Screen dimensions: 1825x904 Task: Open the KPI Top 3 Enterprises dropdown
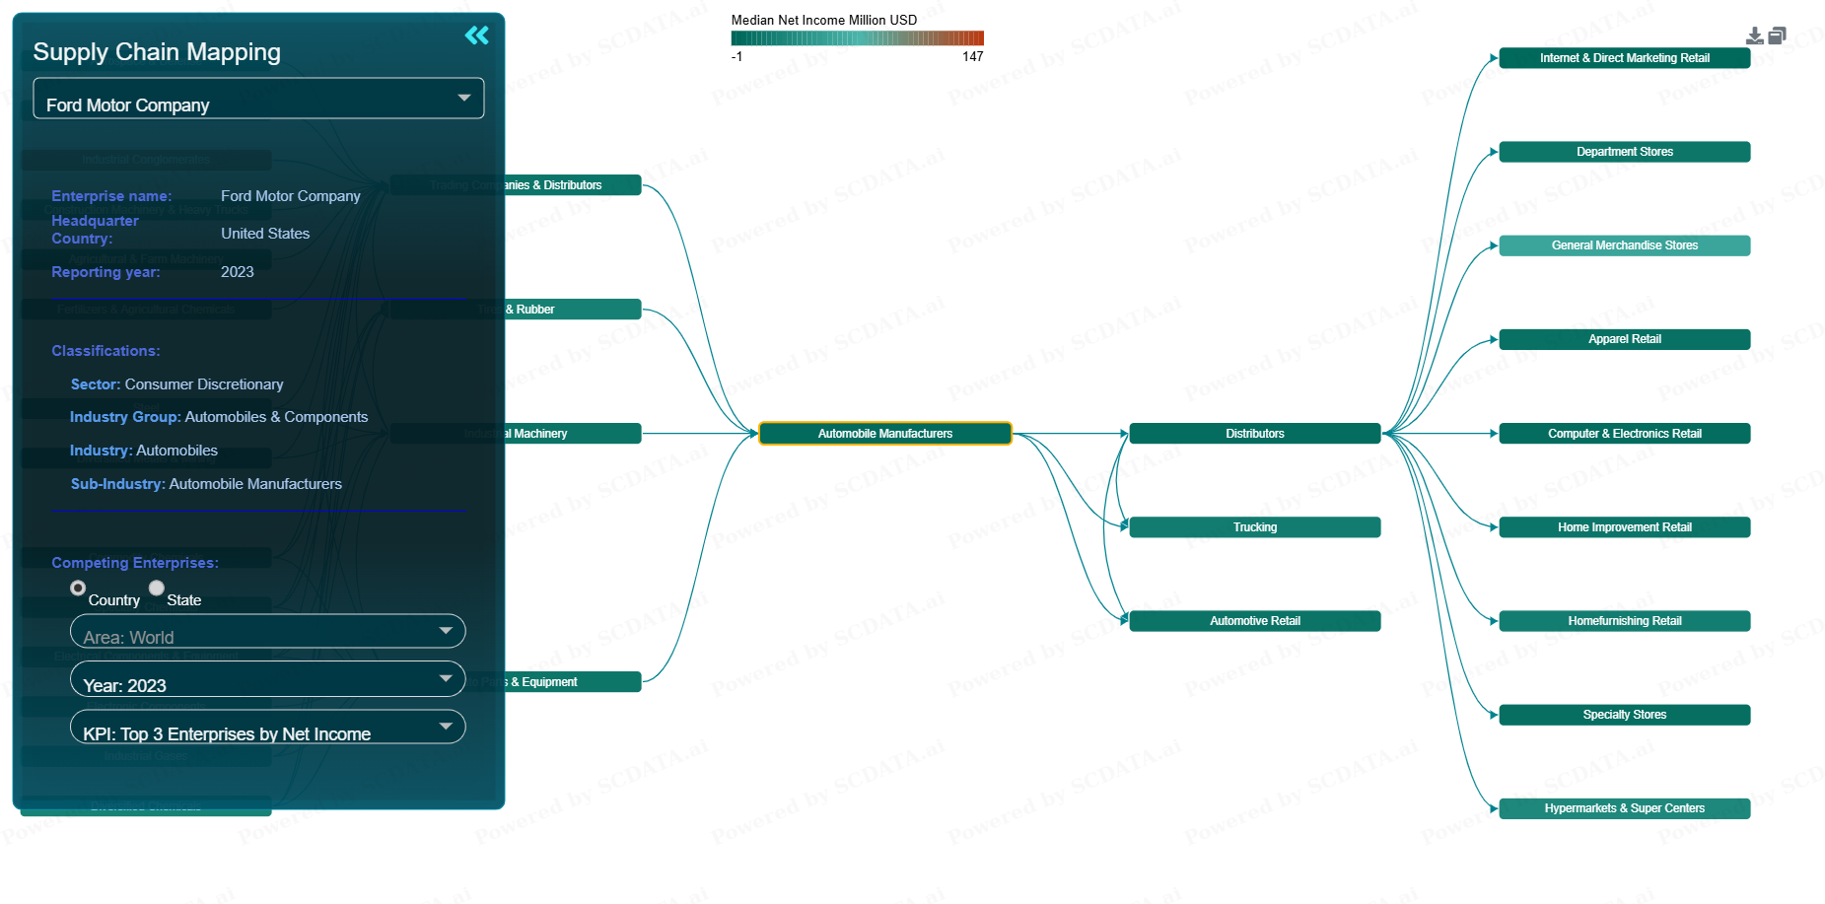(x=267, y=727)
